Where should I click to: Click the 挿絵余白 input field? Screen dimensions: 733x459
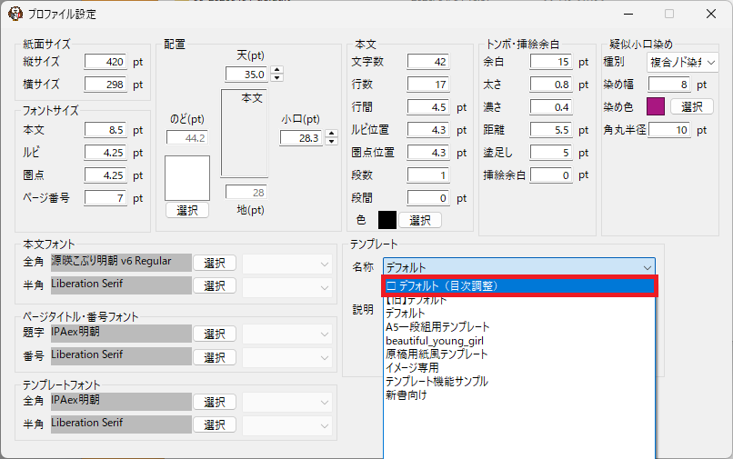tap(551, 175)
